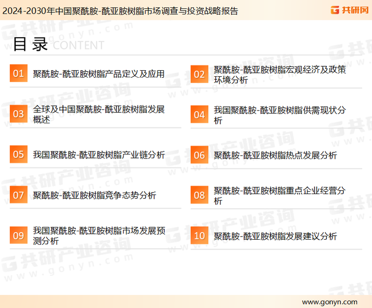This screenshot has width=372, height=308.
Task: Select chapter title 聚酰胺-酰亚胺树脂竞争态势分析
Action: coord(94,195)
